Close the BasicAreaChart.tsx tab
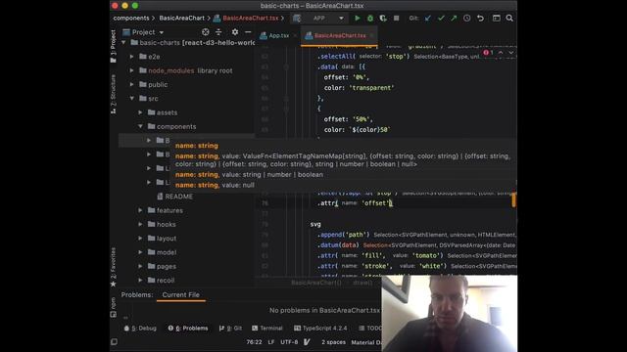627x352 pixels. point(371,35)
